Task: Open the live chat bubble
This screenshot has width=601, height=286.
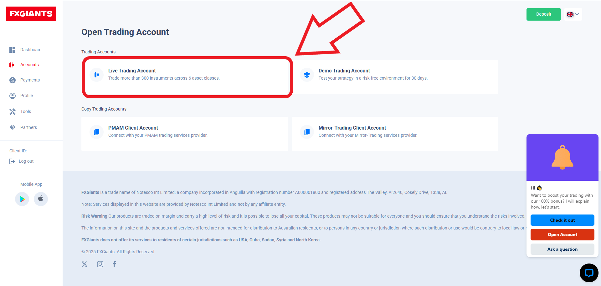Action: click(589, 273)
